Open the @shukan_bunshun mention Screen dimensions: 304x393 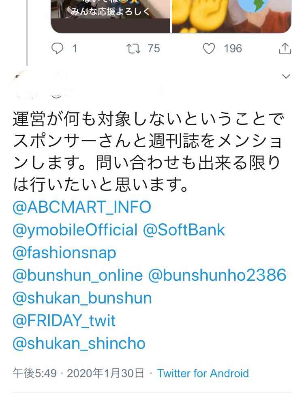click(x=82, y=298)
